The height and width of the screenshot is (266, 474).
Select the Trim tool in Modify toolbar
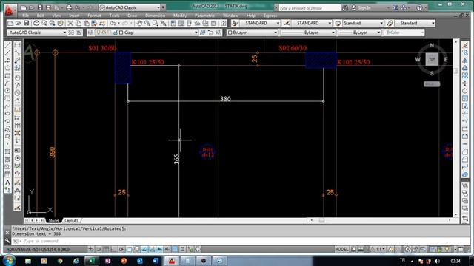pyautogui.click(x=465, y=114)
